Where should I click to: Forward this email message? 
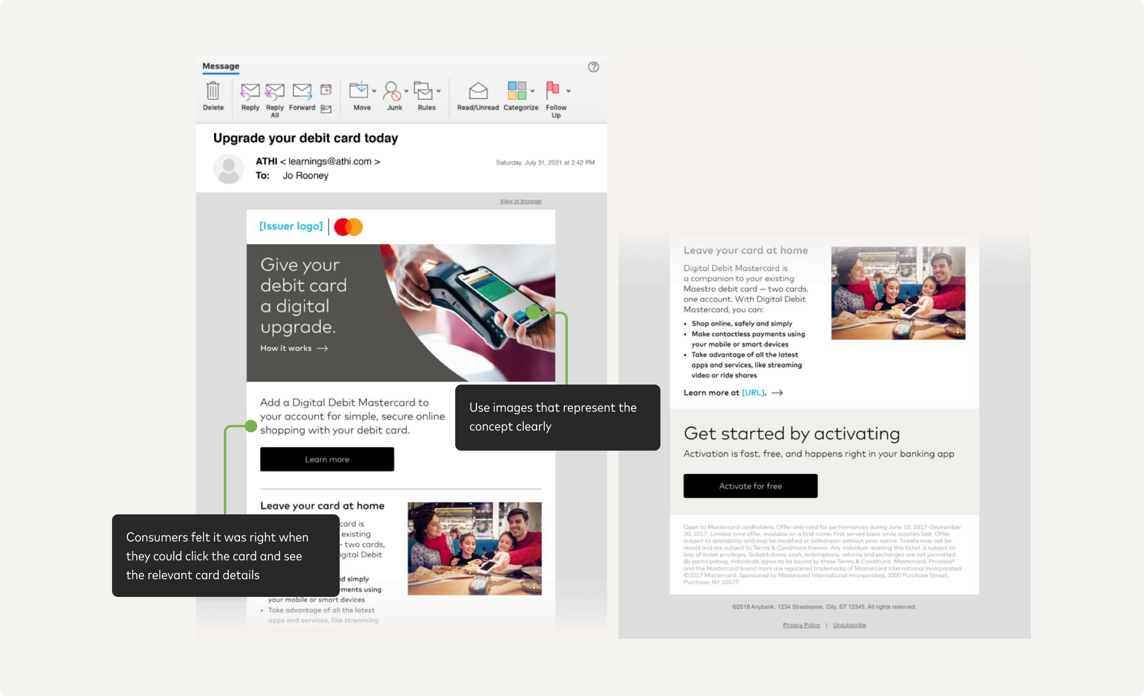coord(302,91)
